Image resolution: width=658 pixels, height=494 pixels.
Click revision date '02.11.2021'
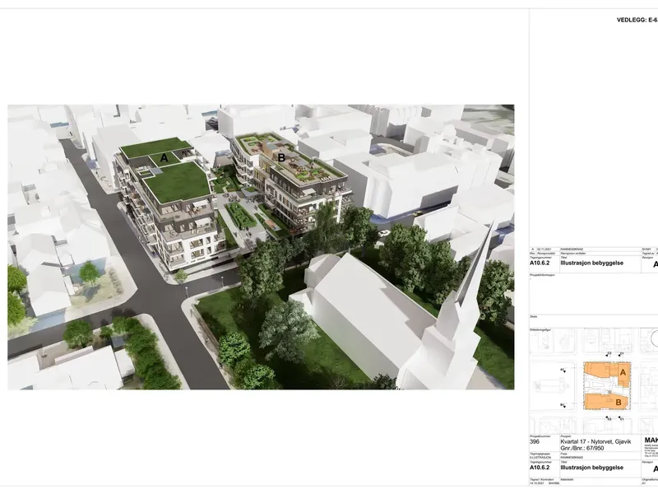coord(544,249)
